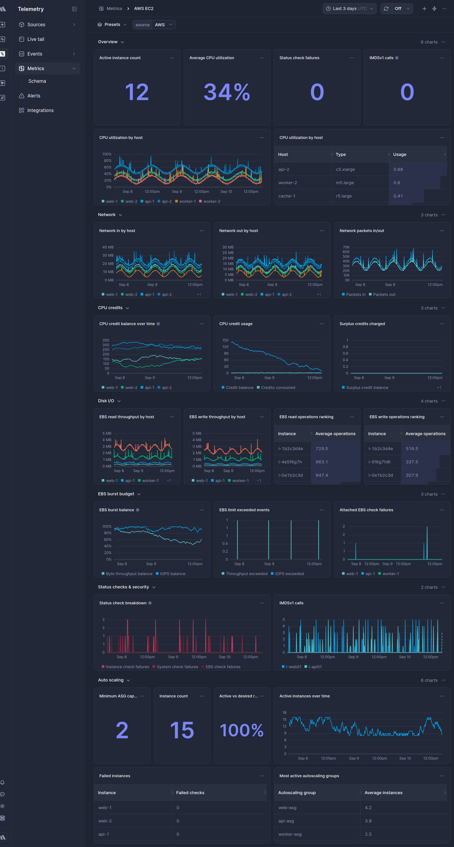The width and height of the screenshot is (454, 847).
Task: Collapse the Telemetry sidebar panel
Action: (74, 9)
